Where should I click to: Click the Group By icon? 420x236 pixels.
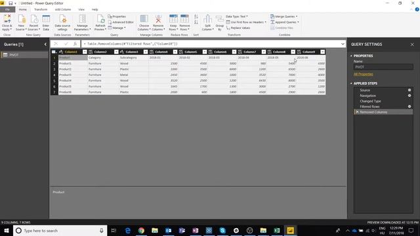point(220,19)
